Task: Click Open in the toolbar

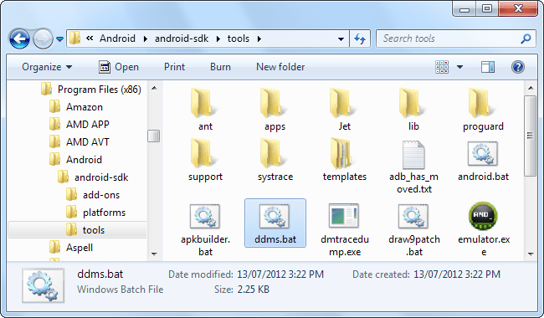Action: [x=119, y=67]
